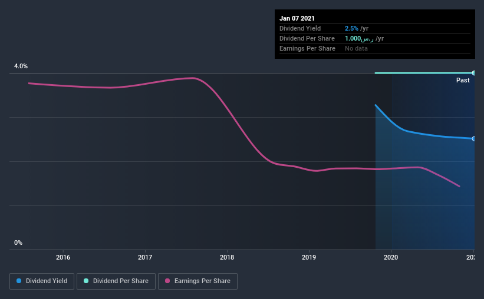Click the 2019 x-axis label
This screenshot has width=484, height=299.
click(309, 257)
